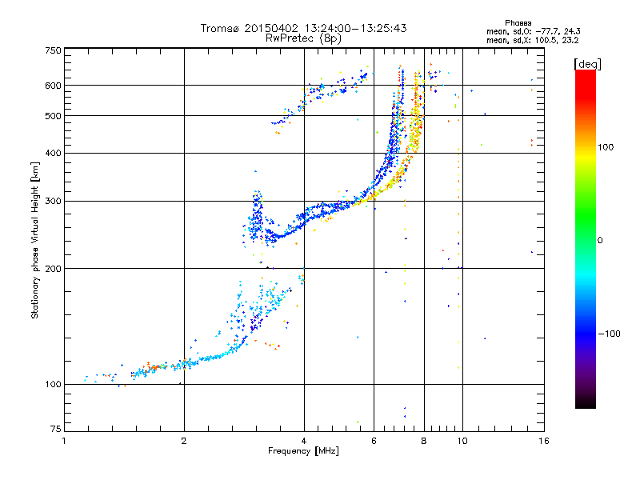Click the -100 tick label on the colorbar
Image resolution: width=640 pixels, height=480 pixels.
tap(610, 334)
